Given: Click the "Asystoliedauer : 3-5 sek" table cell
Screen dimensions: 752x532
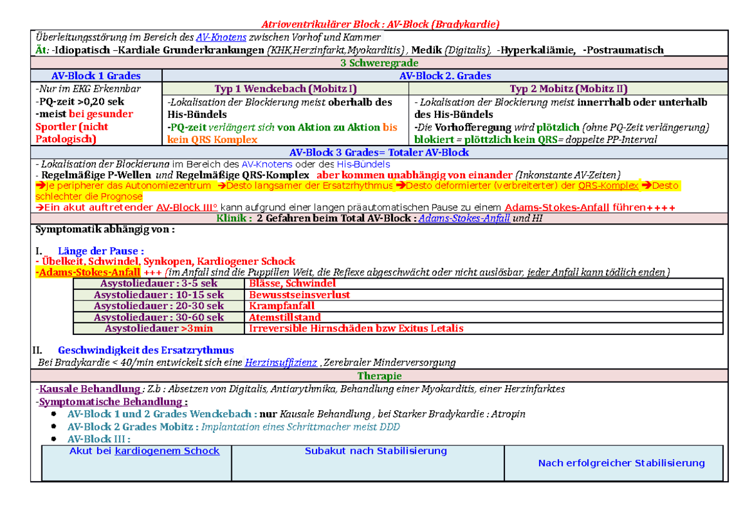Looking at the screenshot, I should pyautogui.click(x=159, y=284).
